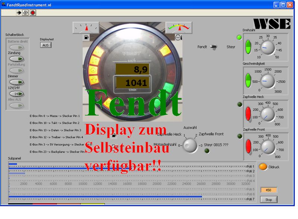This screenshot has height=219, width=298.
Task: Click the 'Steyr 0815 ???' label
Action: click(x=216, y=145)
